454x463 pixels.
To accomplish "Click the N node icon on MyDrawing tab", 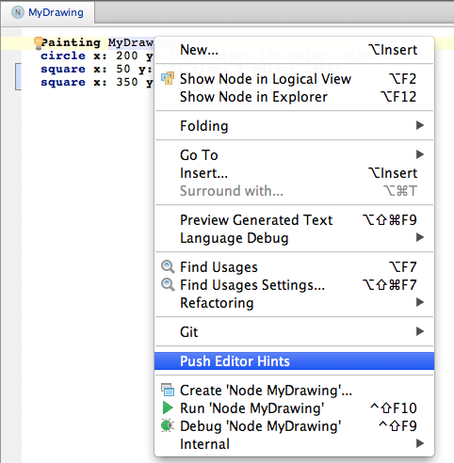I will (x=18, y=12).
